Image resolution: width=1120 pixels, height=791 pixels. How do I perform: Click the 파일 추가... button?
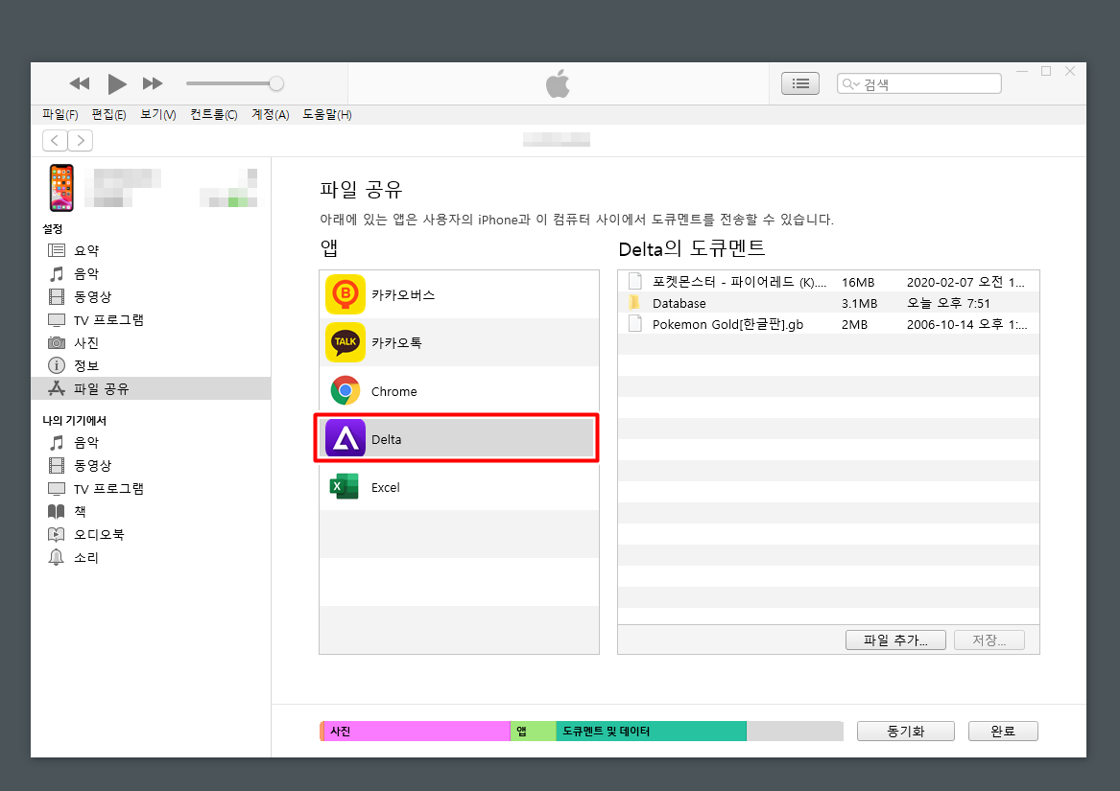895,640
